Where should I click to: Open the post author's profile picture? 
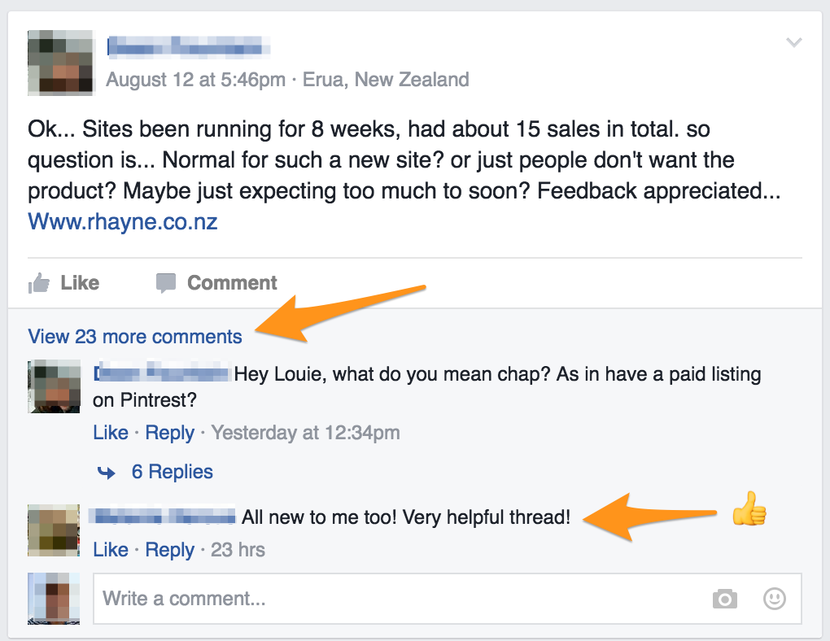pyautogui.click(x=60, y=62)
